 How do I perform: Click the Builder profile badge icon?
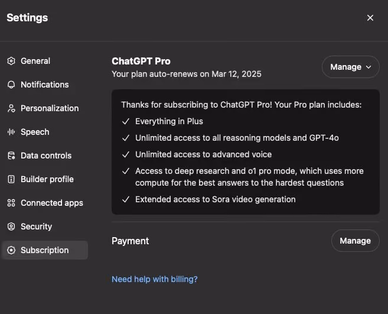pos(11,179)
